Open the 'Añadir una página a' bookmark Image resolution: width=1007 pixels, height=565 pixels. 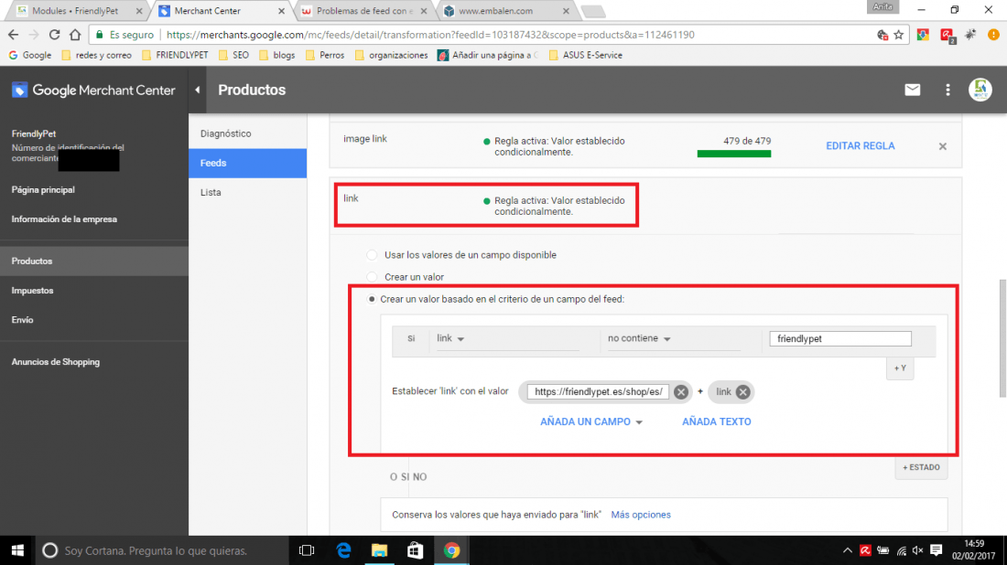coord(487,55)
